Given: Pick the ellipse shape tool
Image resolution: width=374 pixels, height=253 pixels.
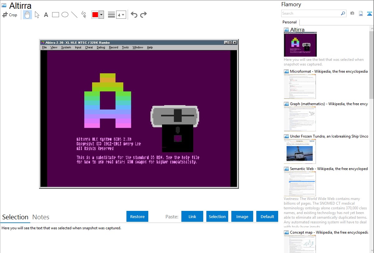Looking at the screenshot, I should pos(65,15).
